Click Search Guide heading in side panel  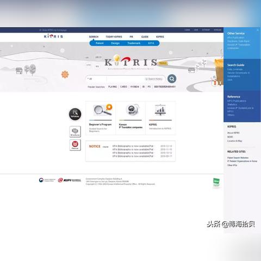pyautogui.click(x=235, y=65)
